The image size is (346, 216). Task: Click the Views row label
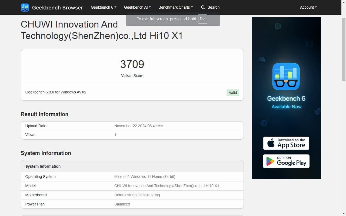pos(30,135)
